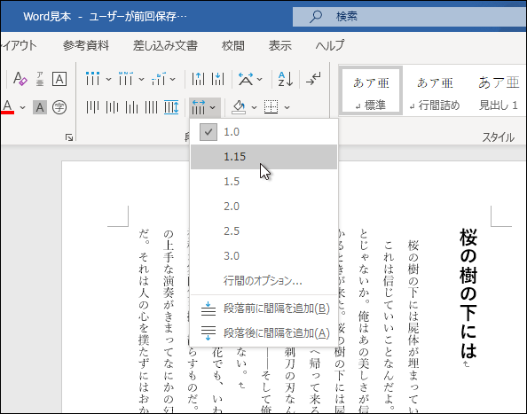Expand the shading color dropdown arrow
The image size is (527, 414).
[x=254, y=108]
